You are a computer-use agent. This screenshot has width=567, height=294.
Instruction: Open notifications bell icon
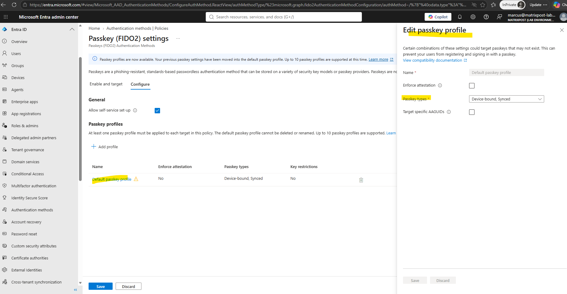click(460, 17)
